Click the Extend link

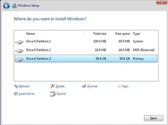coord(61,94)
